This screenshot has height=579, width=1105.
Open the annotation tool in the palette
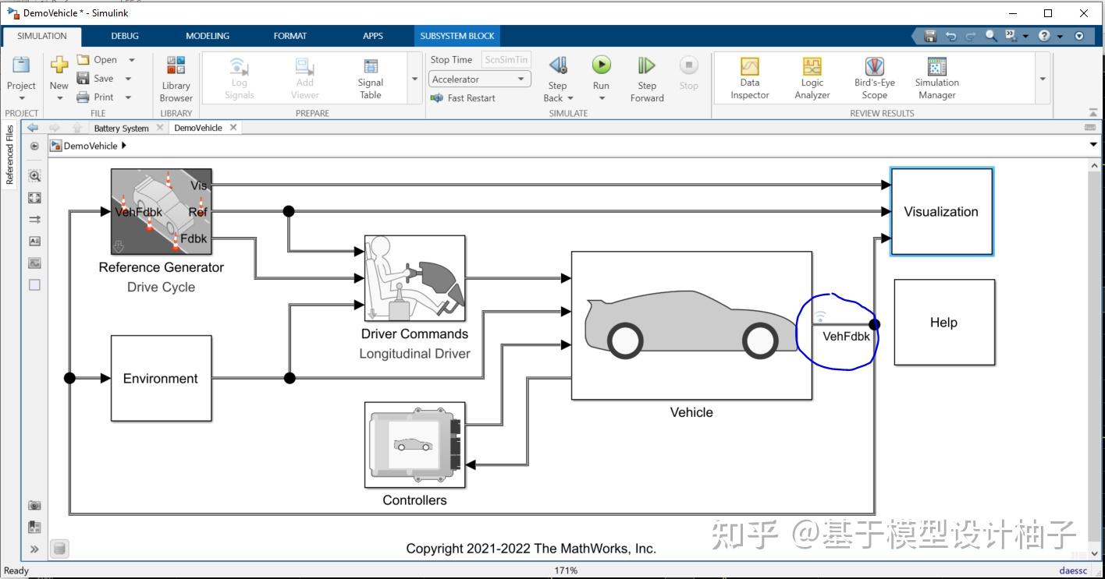click(34, 241)
